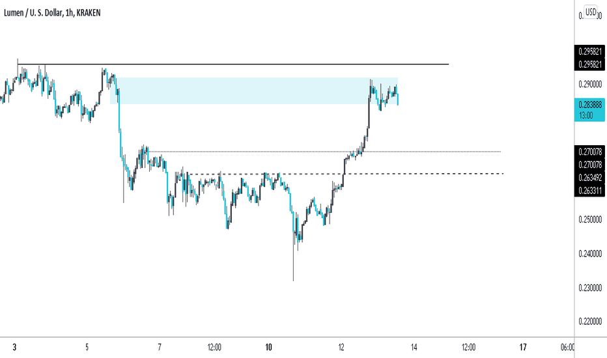Image resolution: width=607 pixels, height=358 pixels.
Task: Click the blue current price label 0.283888
Action: 589,109
